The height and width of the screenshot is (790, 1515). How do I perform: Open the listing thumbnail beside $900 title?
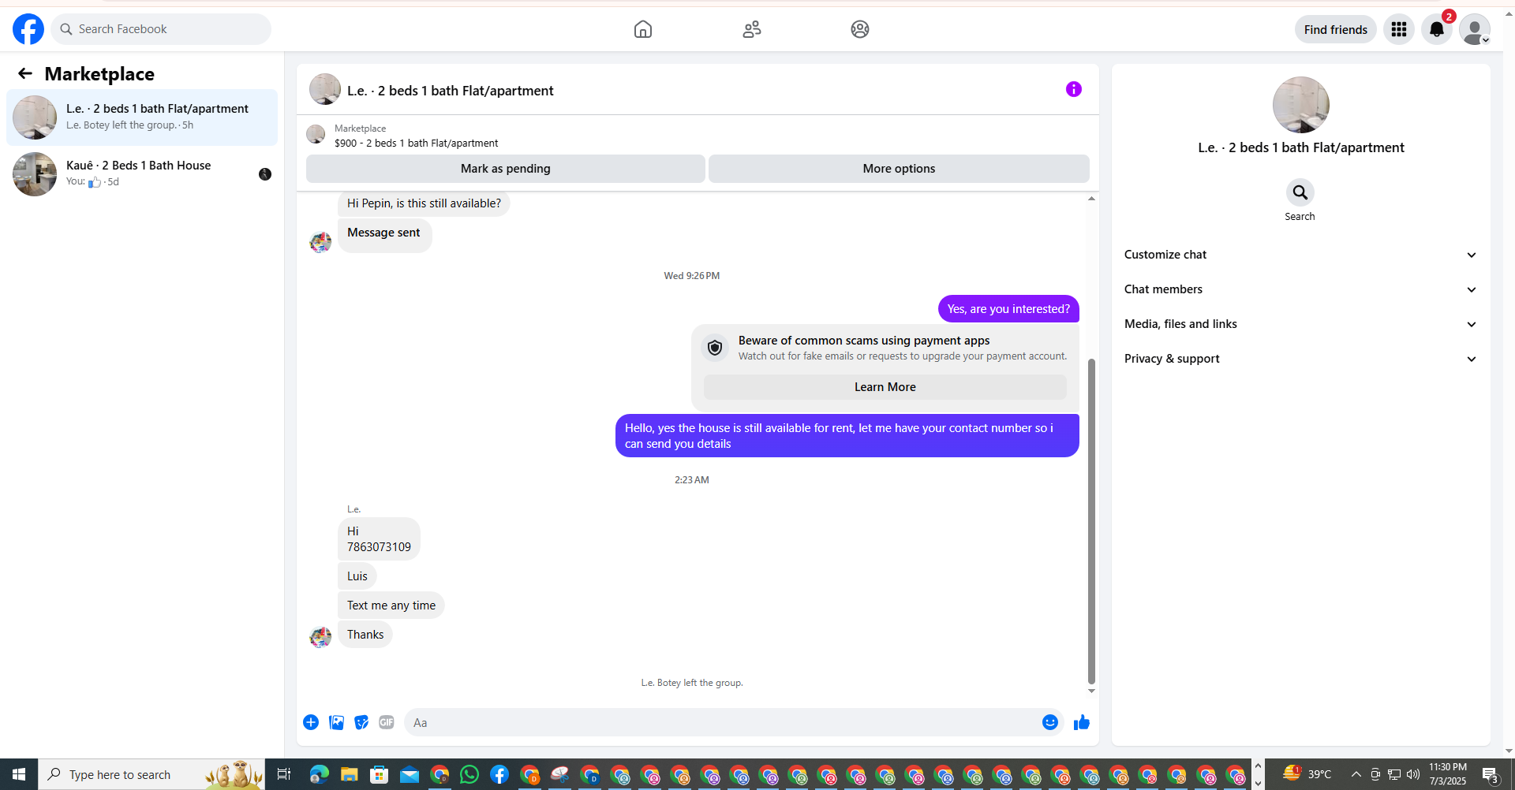pos(316,134)
